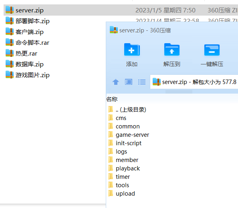Click the server.zip file name in Explorer
The image size is (238, 208).
pos(30,10)
